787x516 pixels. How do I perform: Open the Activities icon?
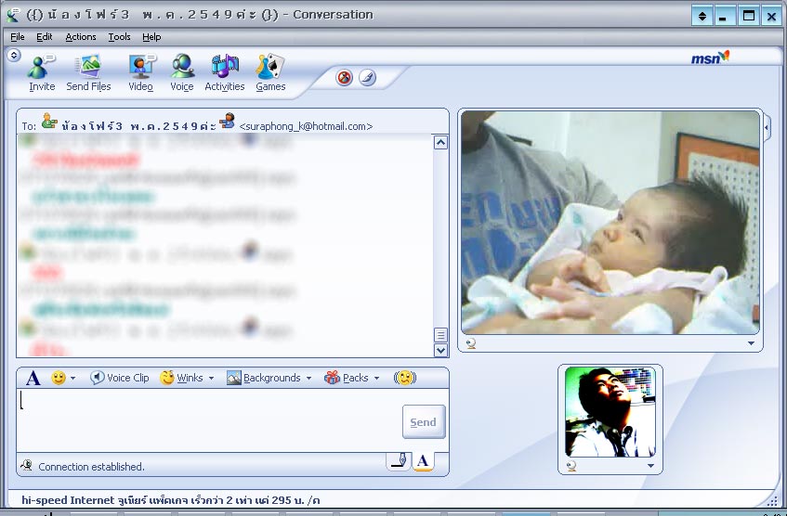[x=224, y=72]
